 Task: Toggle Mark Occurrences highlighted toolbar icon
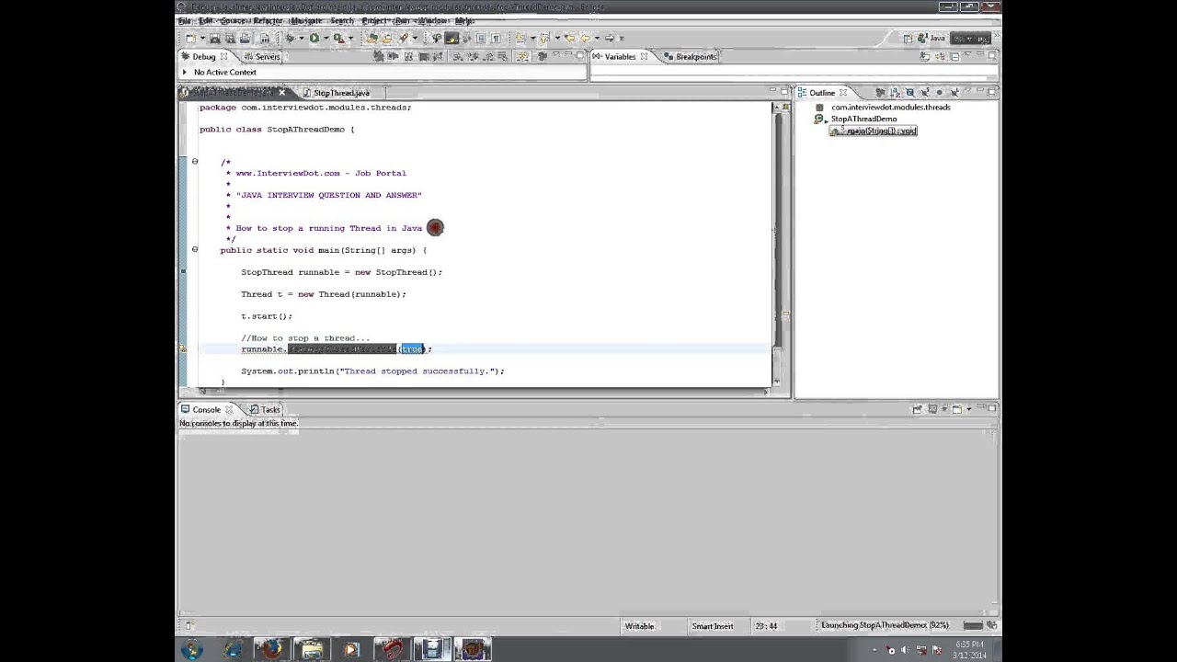pyautogui.click(x=451, y=38)
